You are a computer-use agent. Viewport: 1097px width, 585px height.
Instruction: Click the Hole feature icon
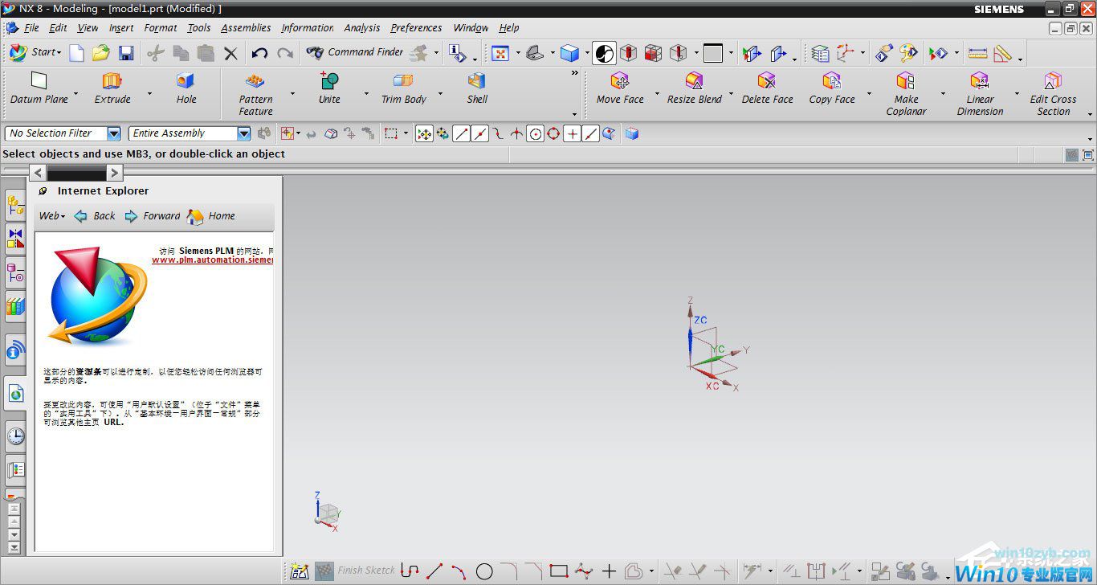186,88
